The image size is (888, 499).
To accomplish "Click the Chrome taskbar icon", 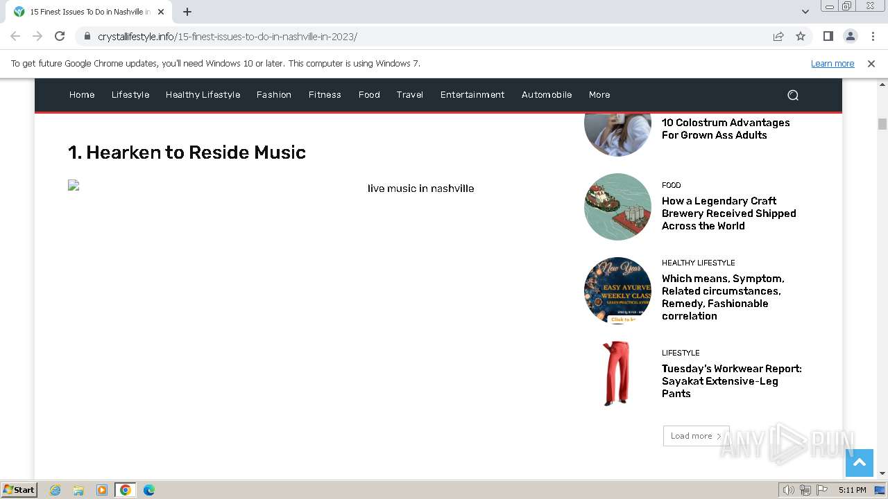I will pyautogui.click(x=126, y=490).
